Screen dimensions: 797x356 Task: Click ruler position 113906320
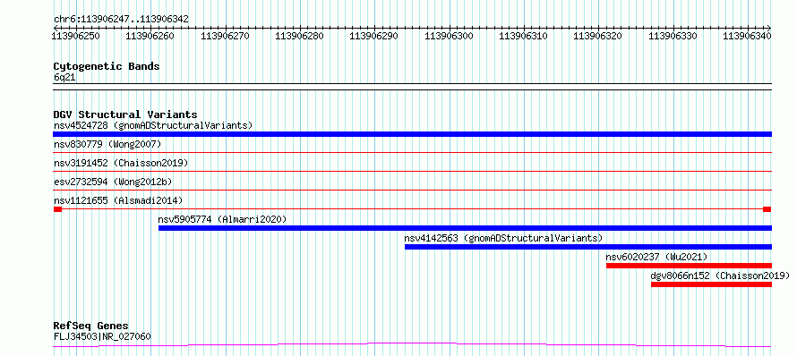[x=599, y=36]
